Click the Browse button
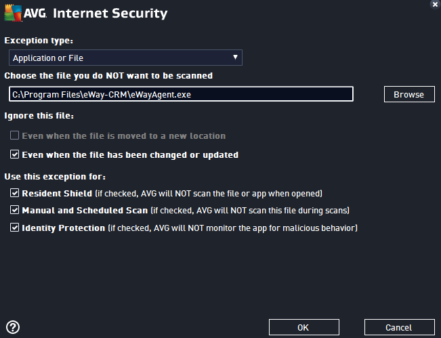 pos(409,94)
